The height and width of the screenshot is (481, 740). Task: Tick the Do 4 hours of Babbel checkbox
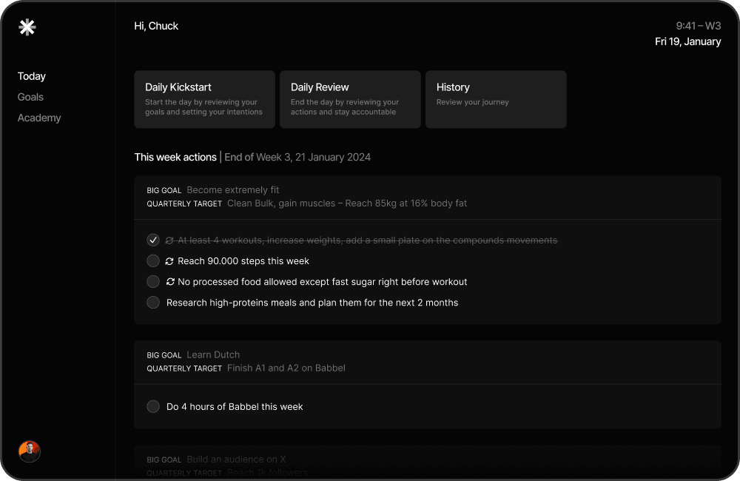(x=153, y=406)
